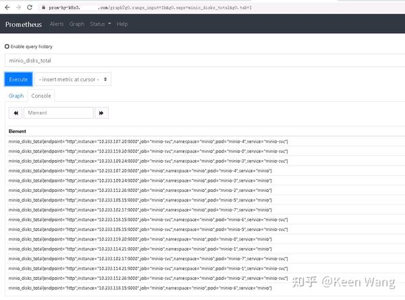The width and height of the screenshot is (405, 300).
Task: Select row 10.233.112.26 with service minio
Action: coord(207,191)
